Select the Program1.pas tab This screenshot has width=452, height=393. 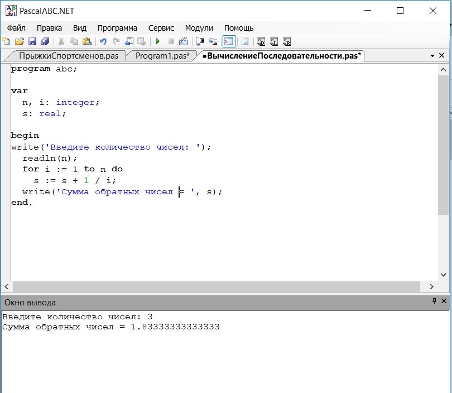tap(162, 56)
